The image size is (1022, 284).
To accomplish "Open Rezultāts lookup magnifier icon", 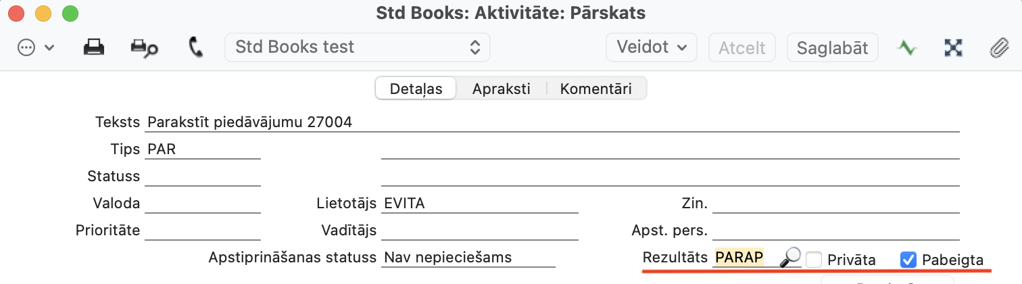I will click(x=790, y=257).
